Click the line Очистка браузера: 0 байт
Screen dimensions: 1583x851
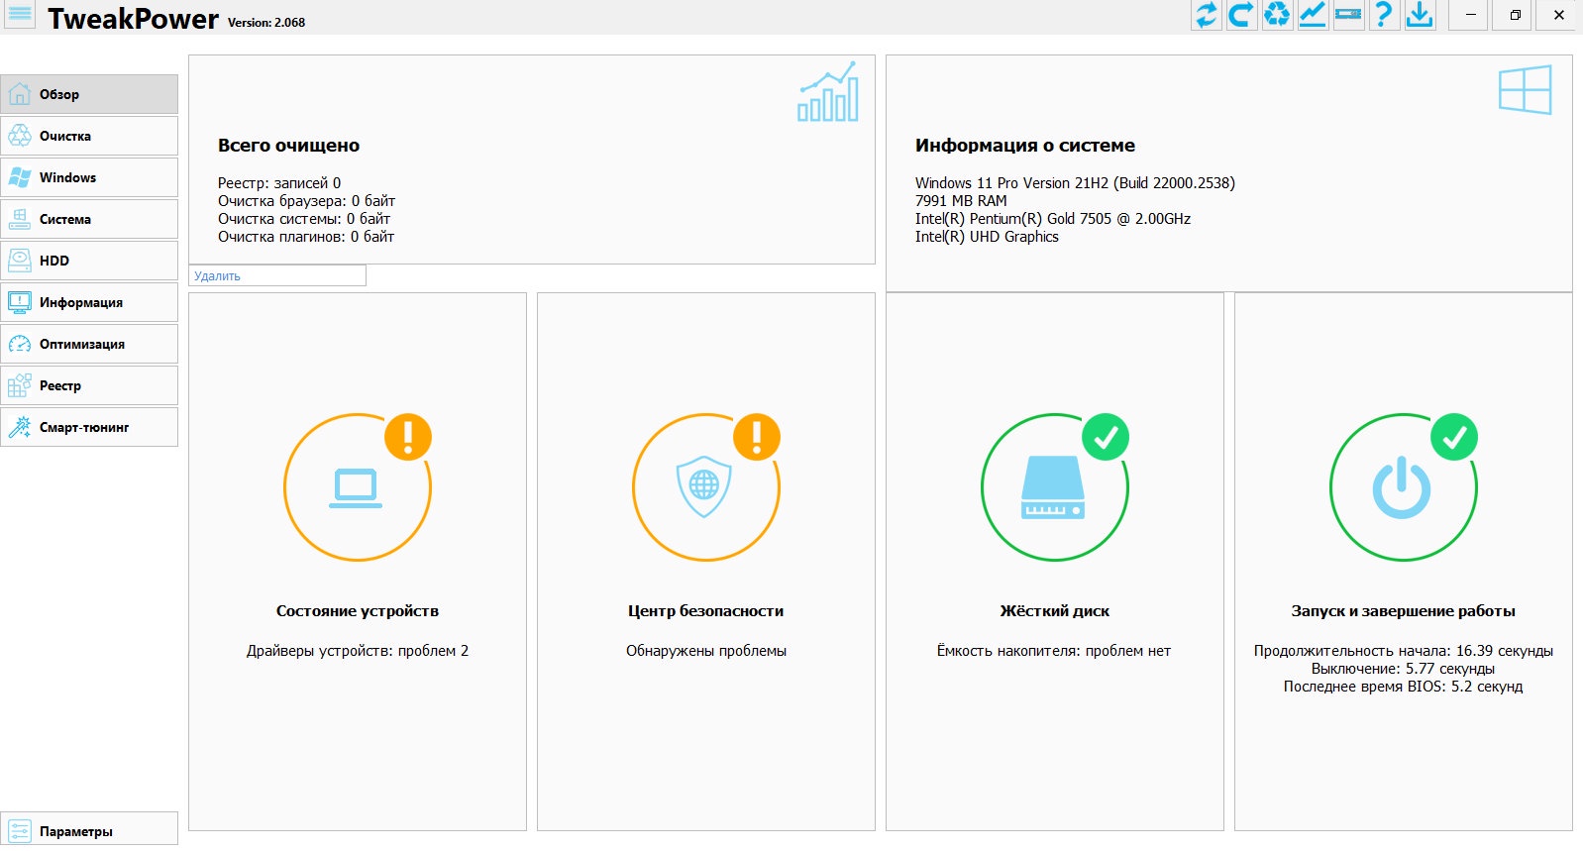[306, 201]
